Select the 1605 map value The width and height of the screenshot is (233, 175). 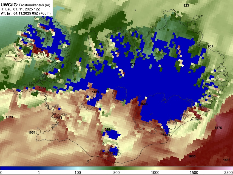(192, 156)
